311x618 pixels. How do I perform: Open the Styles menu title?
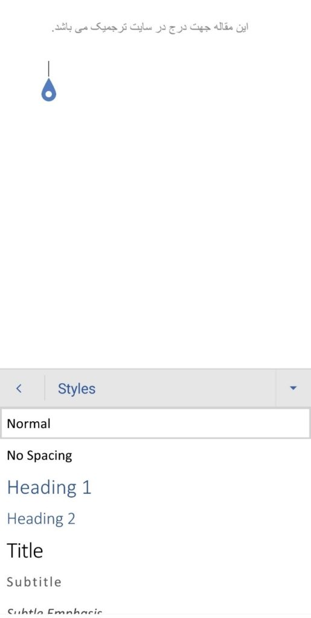(77, 389)
